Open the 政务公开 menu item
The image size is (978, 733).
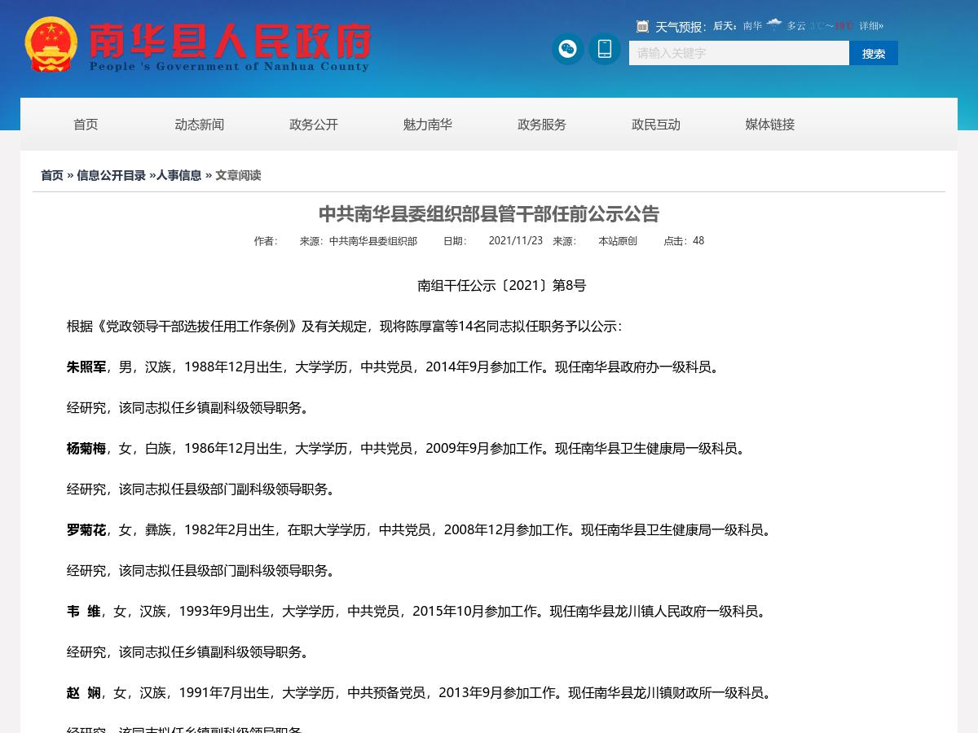click(x=313, y=125)
